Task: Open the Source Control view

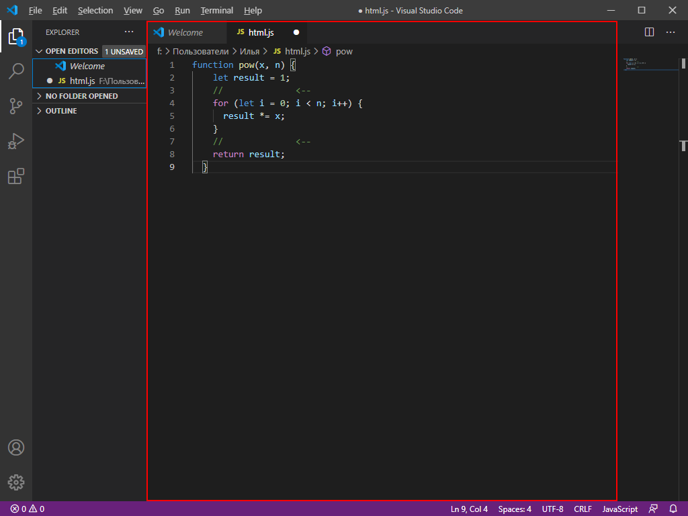Action: click(x=16, y=106)
